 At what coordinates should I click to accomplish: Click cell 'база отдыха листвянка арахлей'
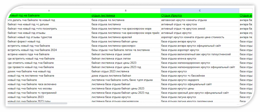126,37
